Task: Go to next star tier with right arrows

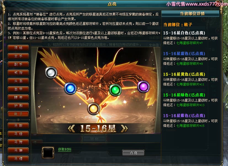Action: coord(124,128)
